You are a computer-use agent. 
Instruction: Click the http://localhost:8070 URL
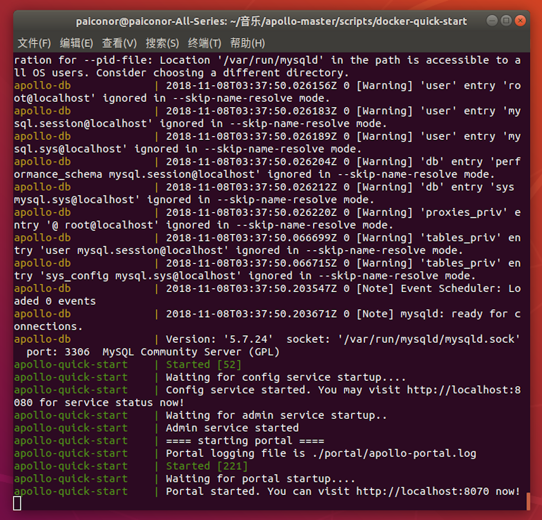pos(423,491)
